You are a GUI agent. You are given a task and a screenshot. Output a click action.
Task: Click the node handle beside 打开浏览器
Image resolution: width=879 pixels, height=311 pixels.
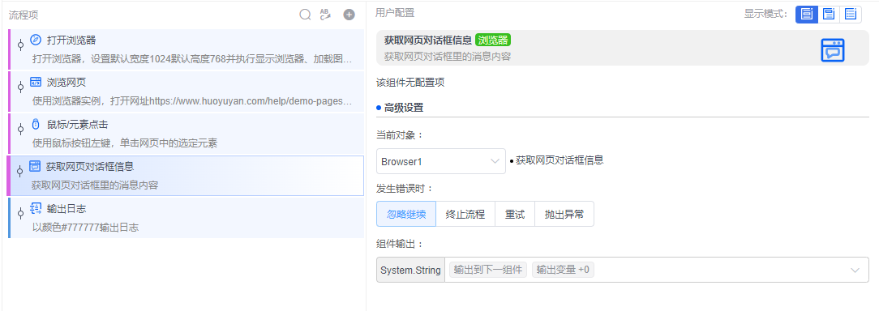pyautogui.click(x=20, y=45)
